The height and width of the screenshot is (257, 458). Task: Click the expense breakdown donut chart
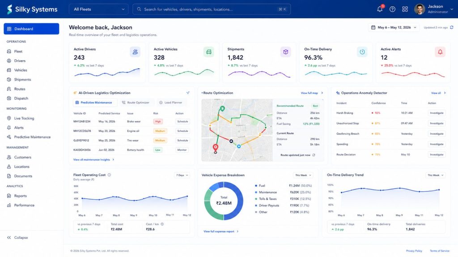click(x=224, y=201)
